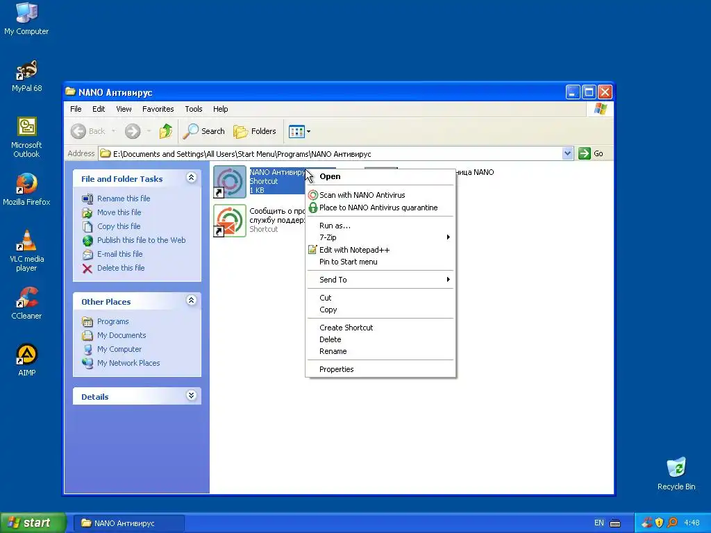Click Copy this file link
The image size is (711, 533).
click(119, 226)
